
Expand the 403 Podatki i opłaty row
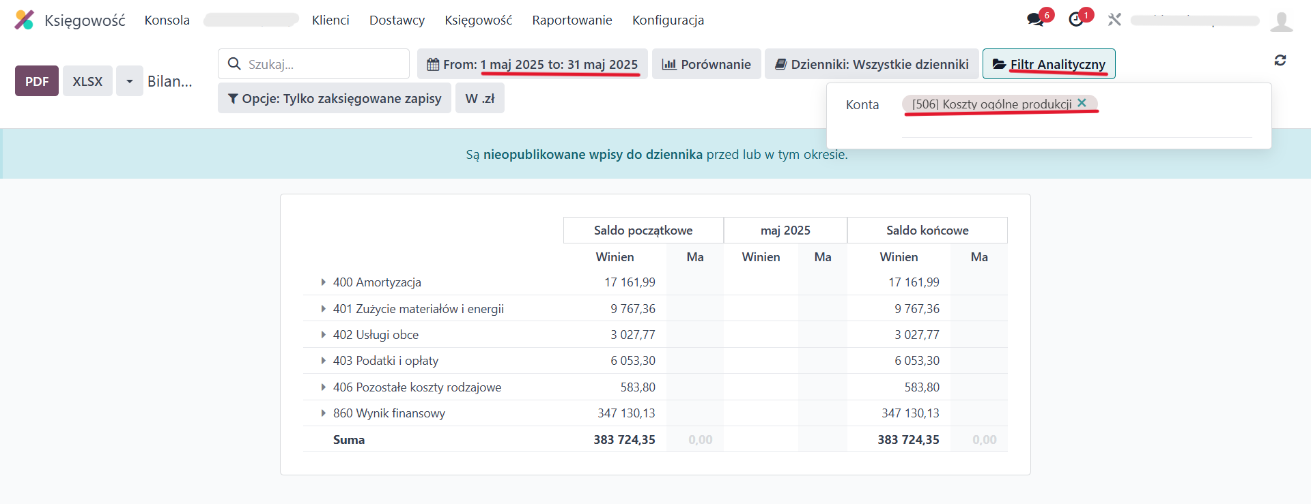tap(323, 360)
